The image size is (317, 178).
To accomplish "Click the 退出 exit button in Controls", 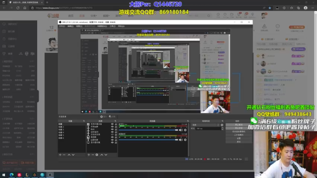I will (x=239, y=142).
